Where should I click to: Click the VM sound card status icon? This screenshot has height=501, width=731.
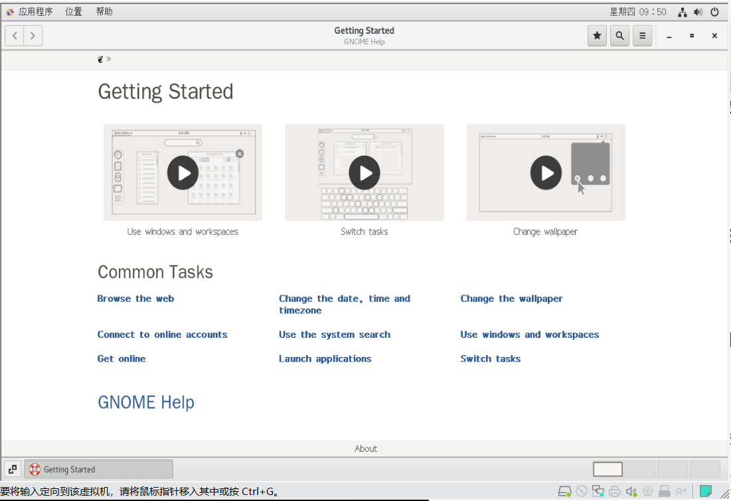pyautogui.click(x=631, y=491)
